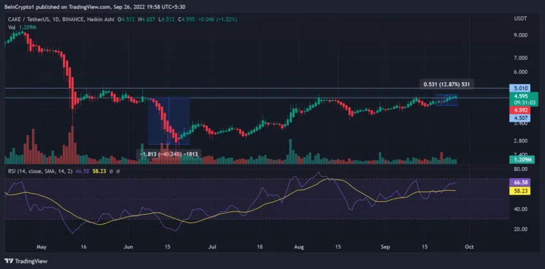Select the -1.813 (-40.24%) measurement label
545x269 pixels.
click(x=169, y=154)
